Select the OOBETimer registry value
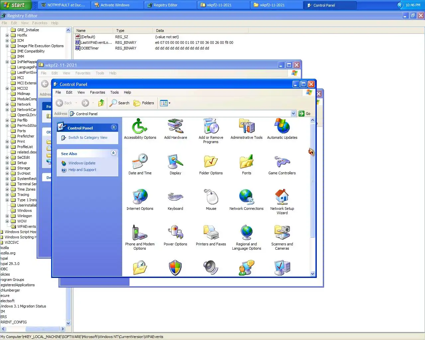This screenshot has height=340, width=425. pos(90,48)
